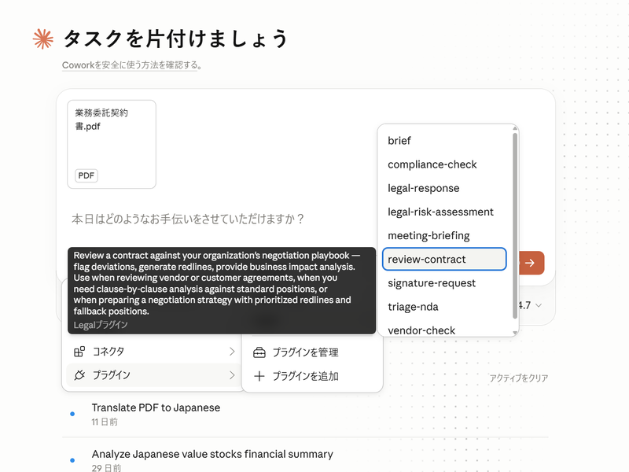Click the toolbox icon for プラグインを管理
The width and height of the screenshot is (629, 472).
[259, 352]
